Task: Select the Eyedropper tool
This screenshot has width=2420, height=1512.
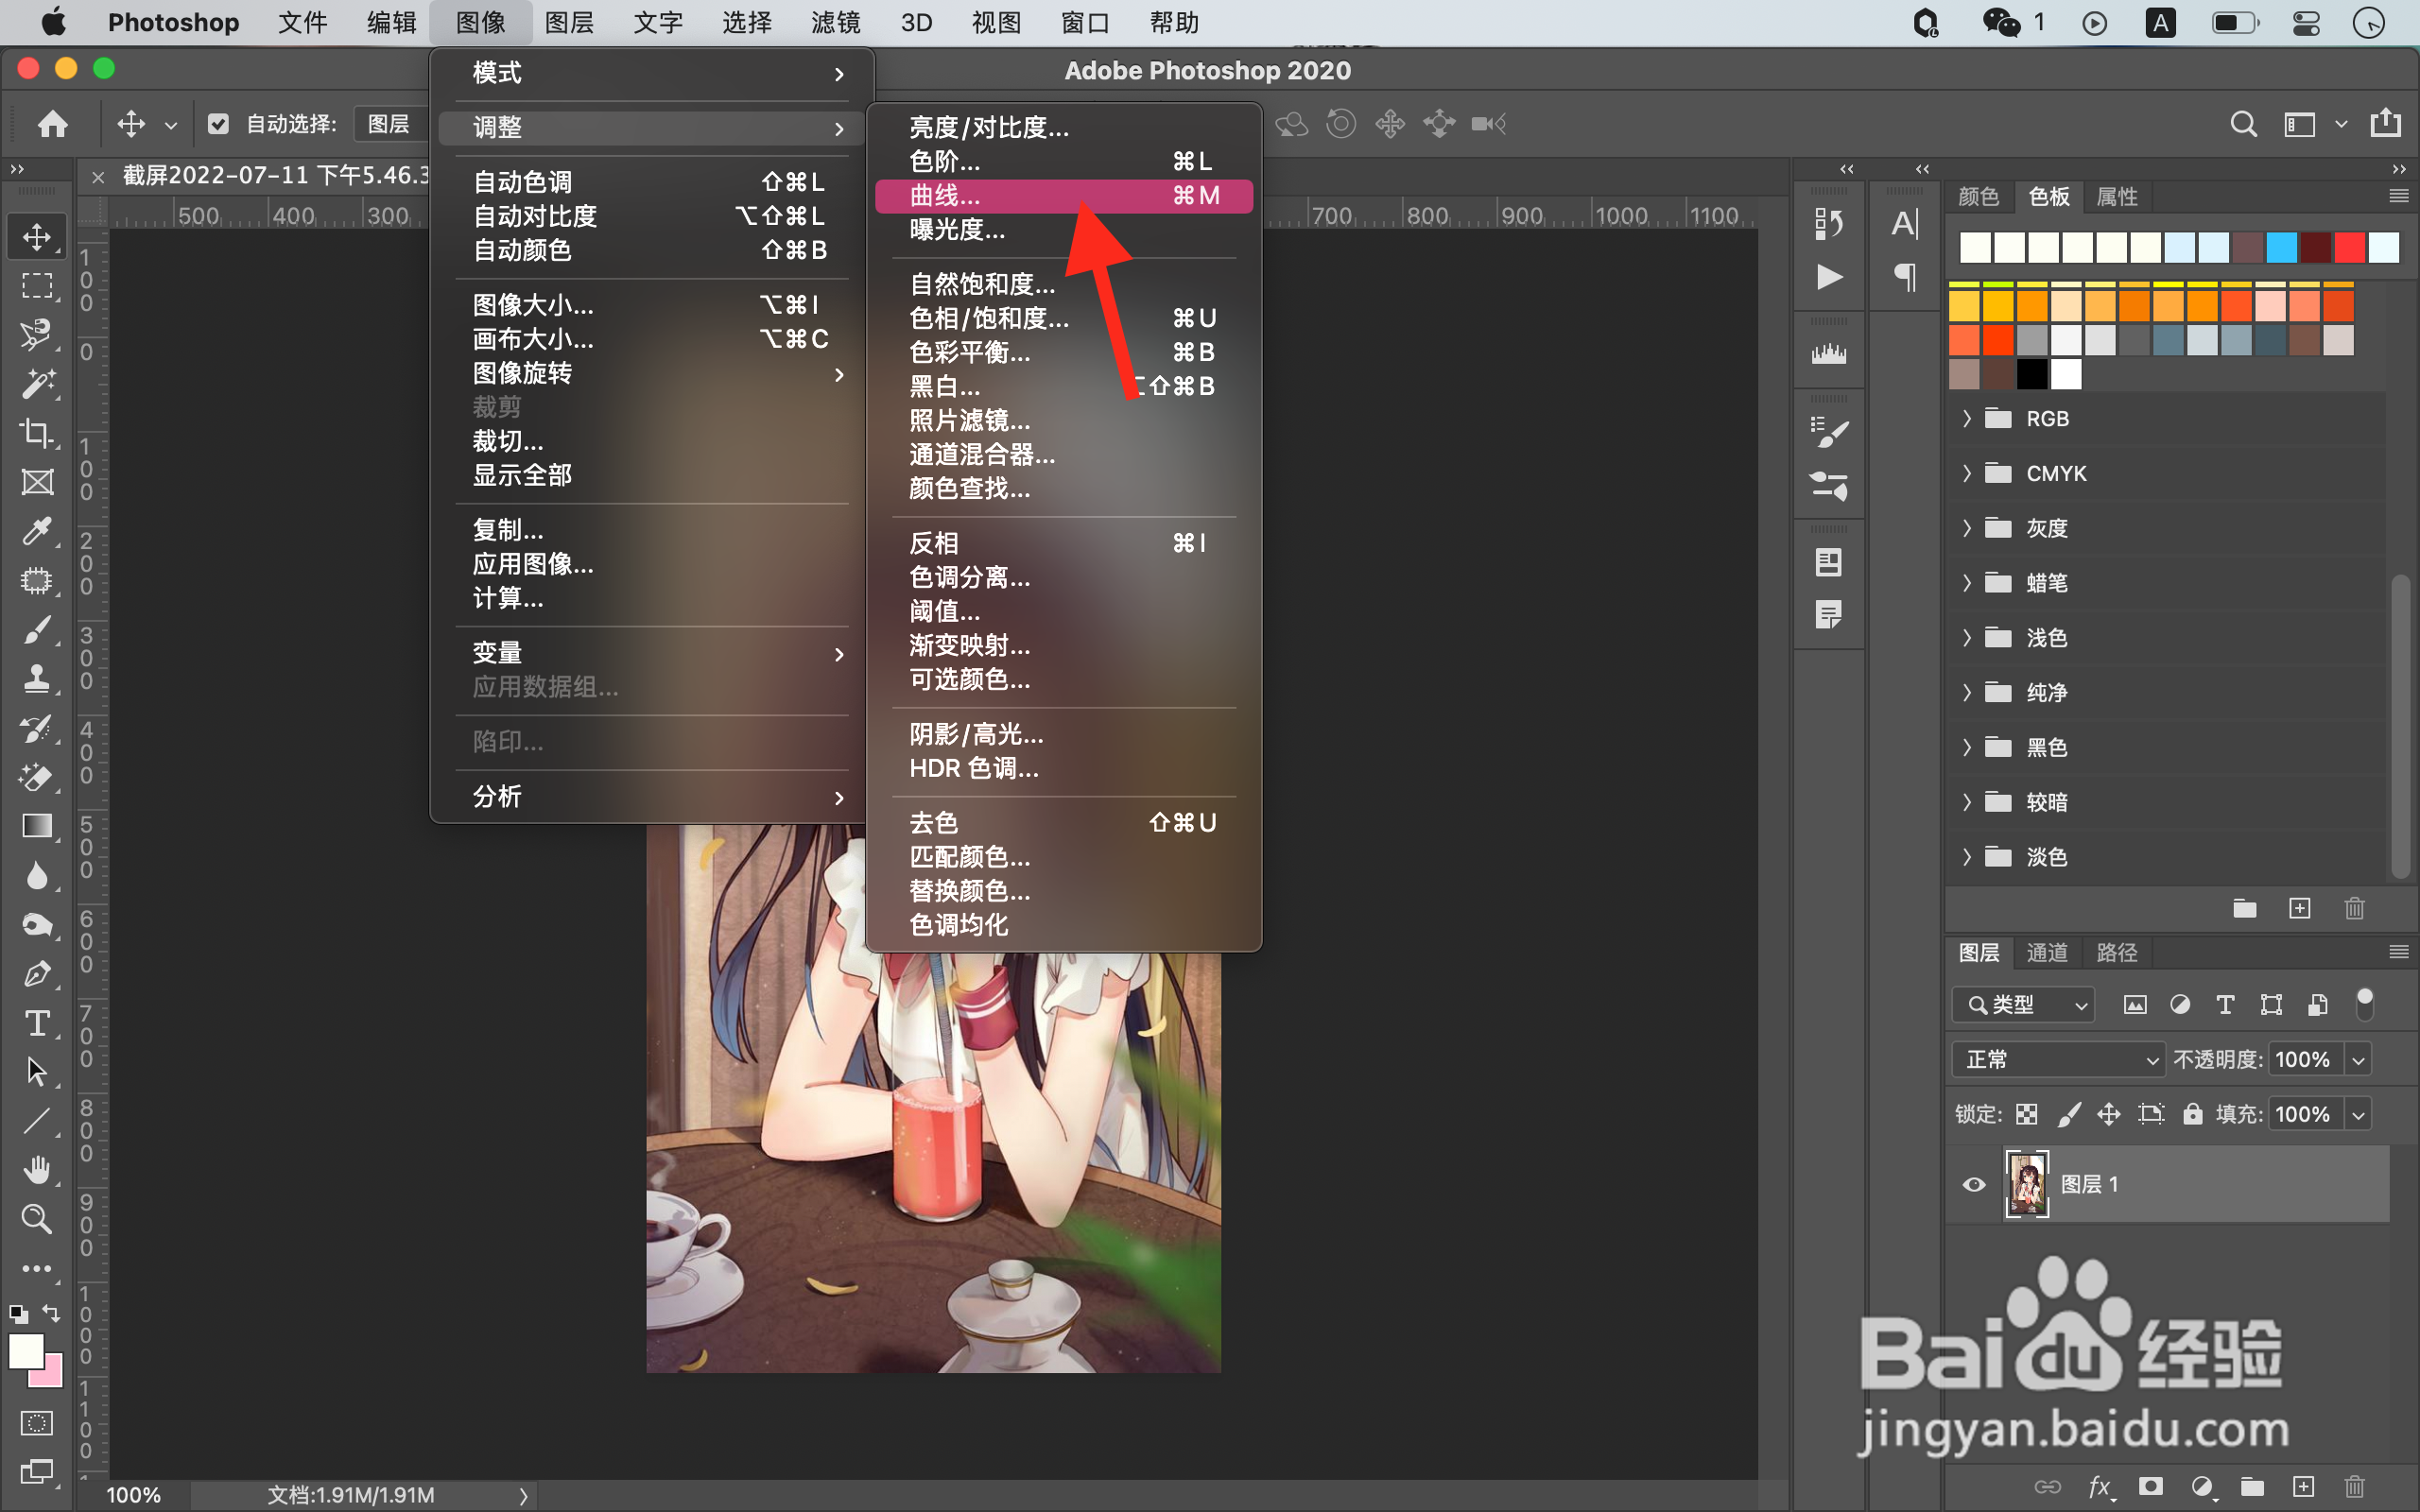Action: tap(37, 531)
